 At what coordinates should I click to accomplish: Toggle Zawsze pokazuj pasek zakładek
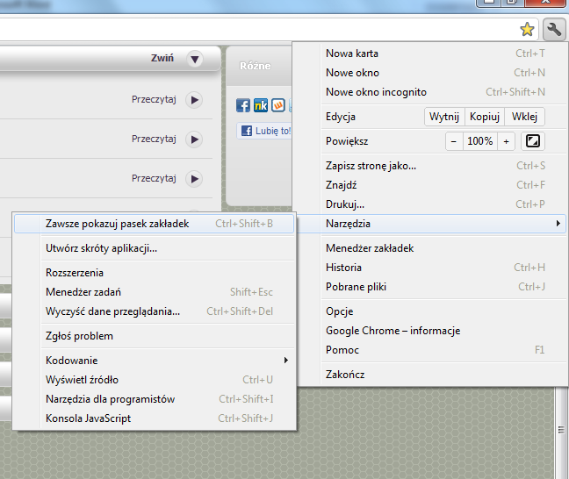[x=154, y=224]
